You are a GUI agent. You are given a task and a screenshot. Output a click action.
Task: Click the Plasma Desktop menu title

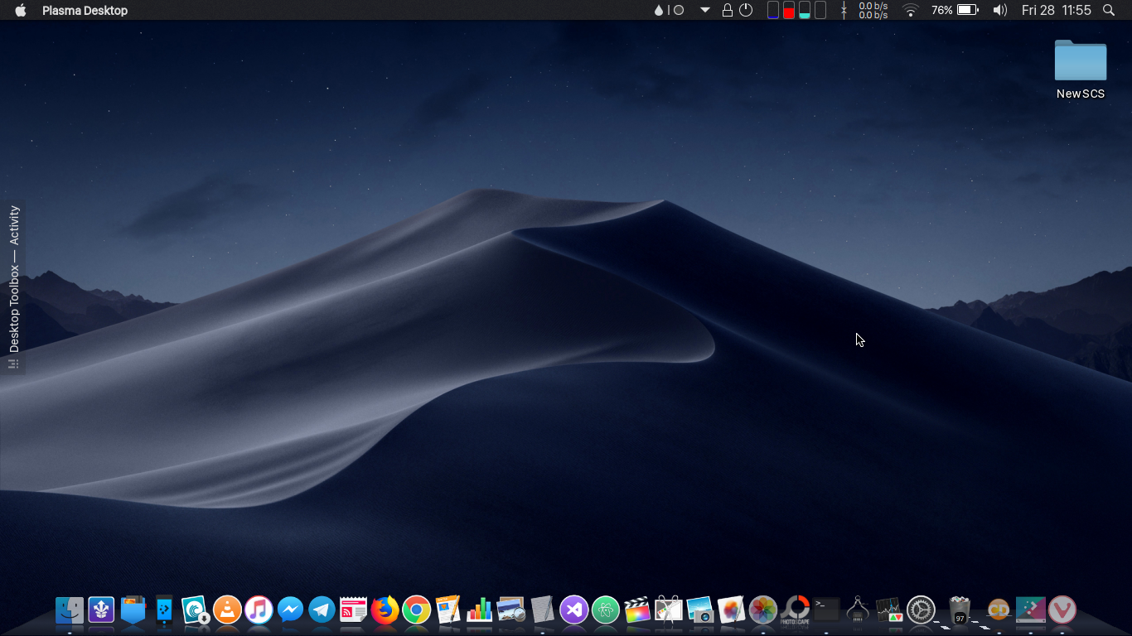coord(85,10)
